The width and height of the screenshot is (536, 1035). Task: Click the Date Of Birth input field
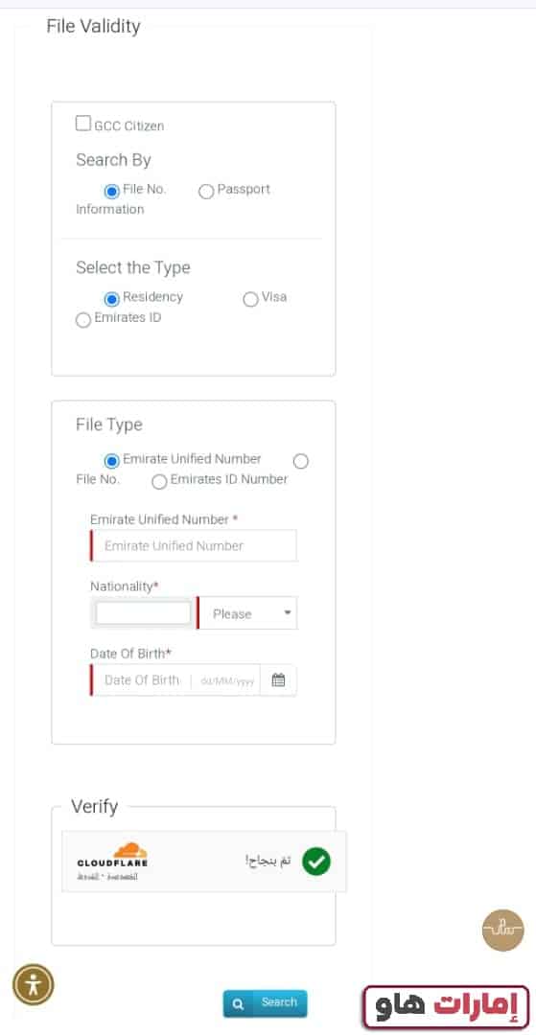click(x=175, y=679)
